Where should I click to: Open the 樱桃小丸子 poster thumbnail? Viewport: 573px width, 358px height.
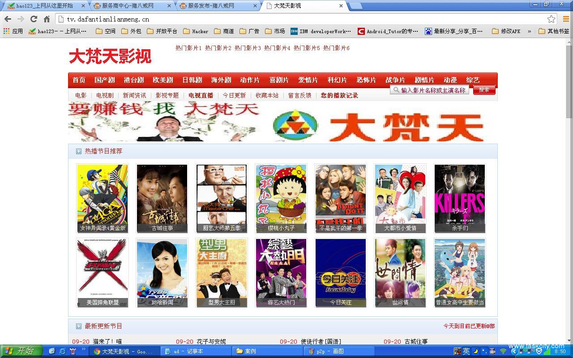(281, 198)
